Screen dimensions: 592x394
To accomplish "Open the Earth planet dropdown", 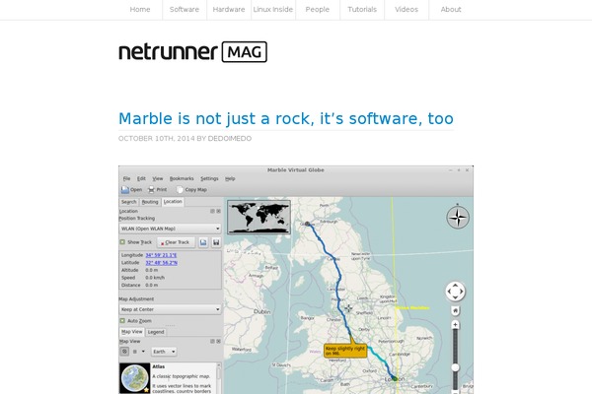I will click(x=164, y=352).
